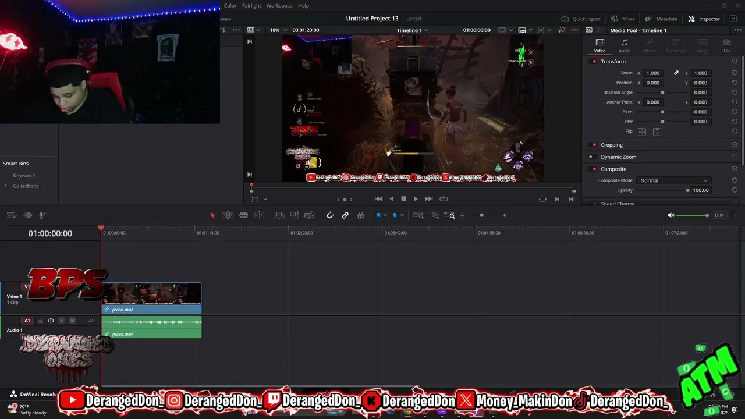Flip the clip horizontally
This screenshot has height=419, width=745.
coord(642,132)
